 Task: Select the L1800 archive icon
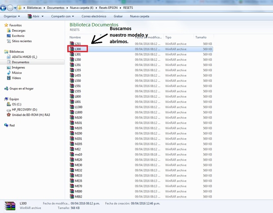(72, 112)
